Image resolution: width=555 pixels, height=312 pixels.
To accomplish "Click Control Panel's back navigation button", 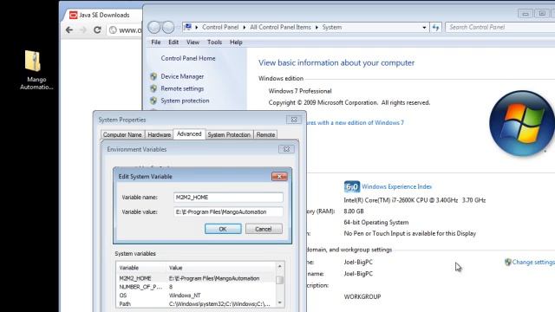I will (154, 27).
